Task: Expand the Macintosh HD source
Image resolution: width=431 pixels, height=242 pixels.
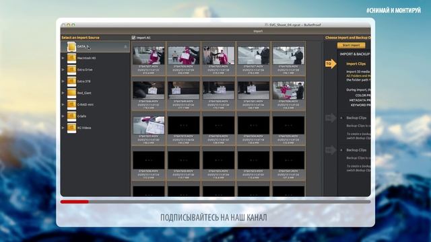Action: coord(63,58)
